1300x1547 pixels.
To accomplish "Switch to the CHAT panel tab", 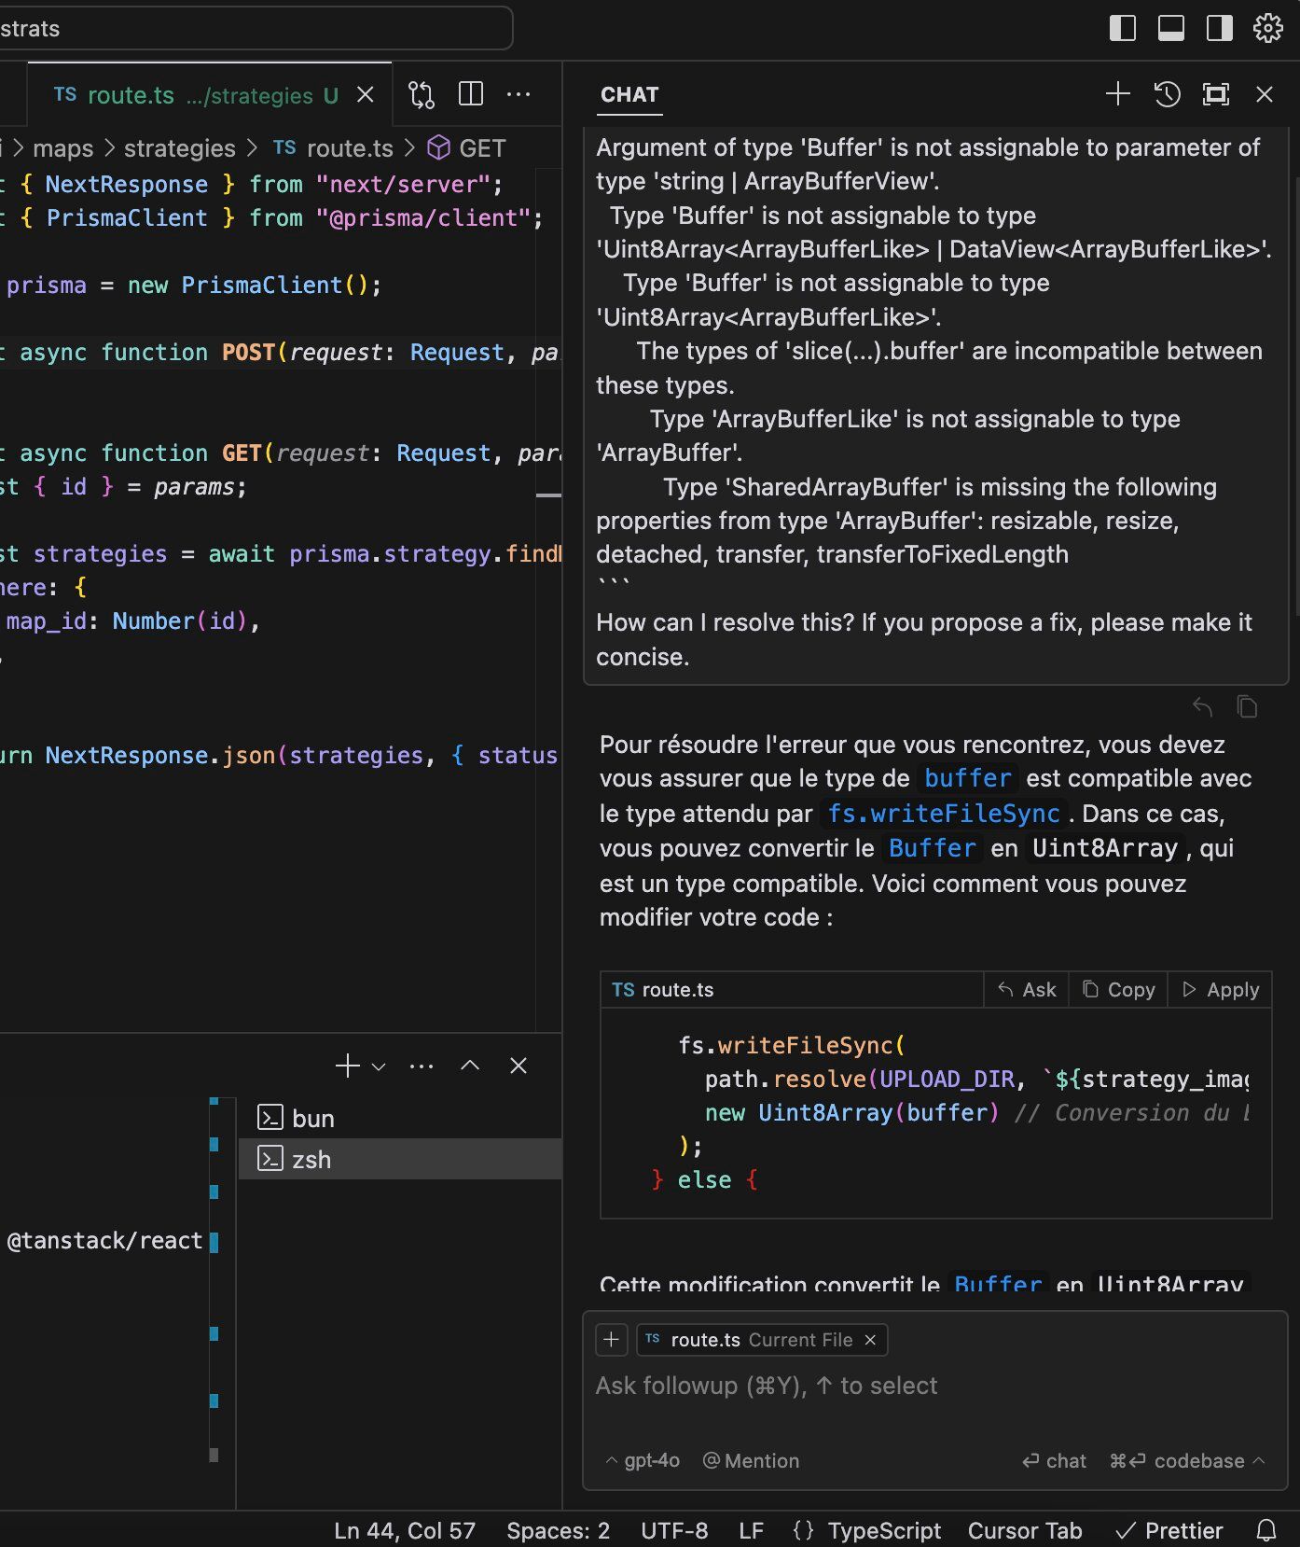I will pos(629,95).
